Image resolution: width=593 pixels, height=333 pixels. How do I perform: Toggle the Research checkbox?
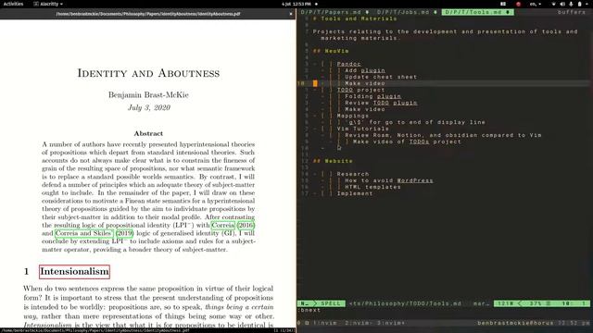pyautogui.click(x=326, y=174)
